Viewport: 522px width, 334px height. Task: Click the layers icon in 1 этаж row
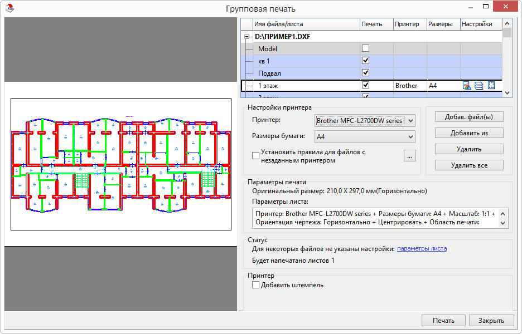click(x=479, y=86)
